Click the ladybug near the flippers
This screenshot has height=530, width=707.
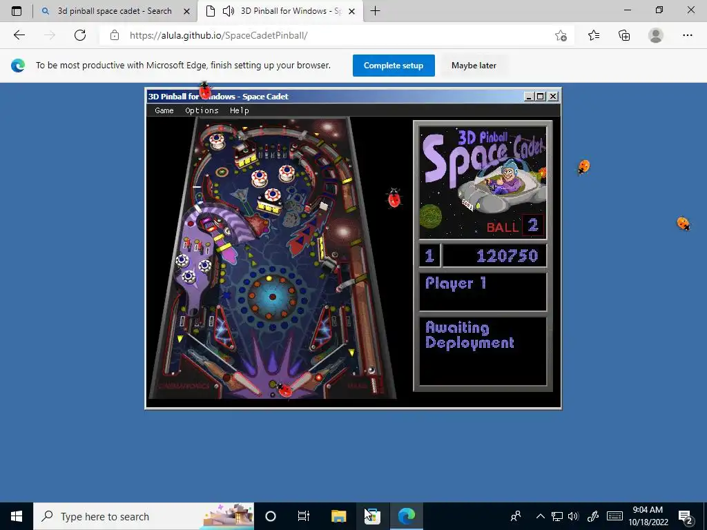284,389
